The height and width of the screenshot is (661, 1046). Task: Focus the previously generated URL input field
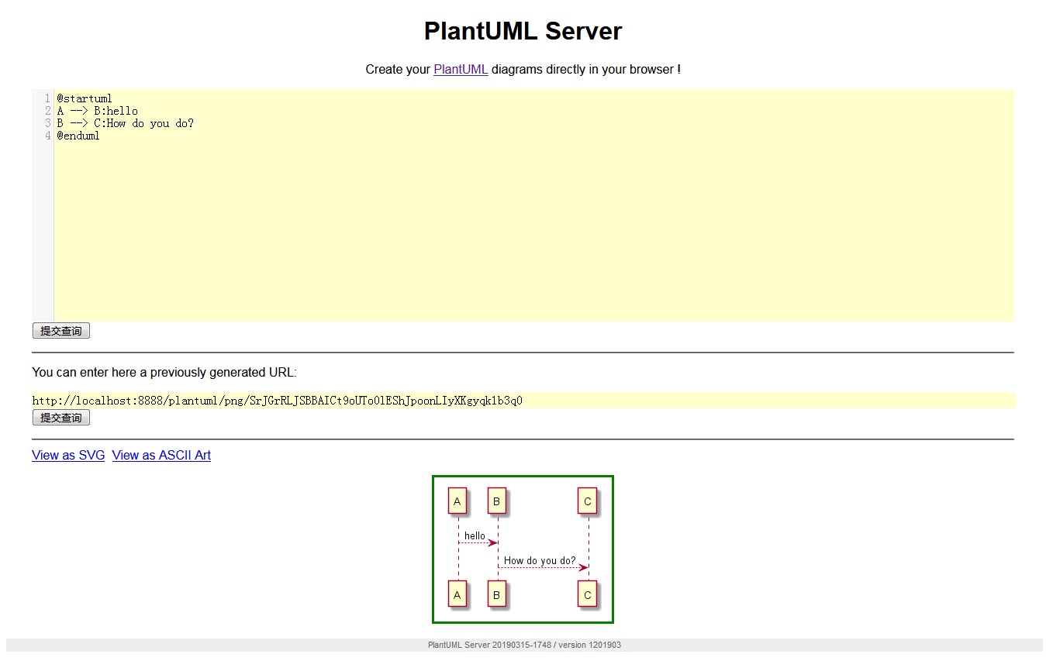point(523,401)
